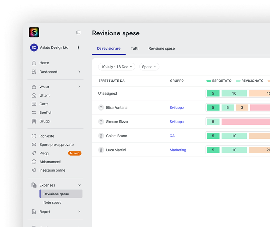Click the Carte credit card icon
Screen dimensions: 270x227
pos(34,104)
